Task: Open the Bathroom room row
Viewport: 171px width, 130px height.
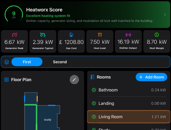Action: point(129,90)
